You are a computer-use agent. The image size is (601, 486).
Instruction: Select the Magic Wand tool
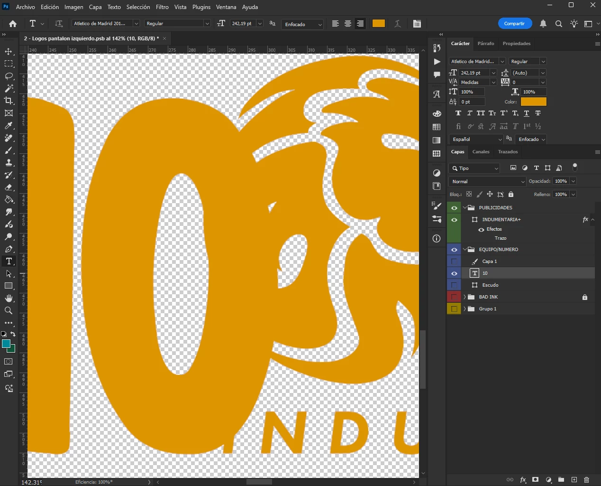(x=9, y=88)
